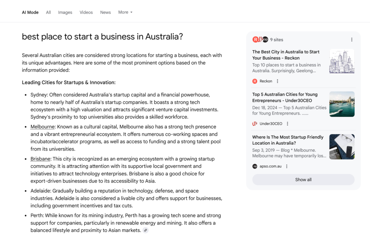Screen dimensions: 370x236
Task: Select the All results tab
Action: 48,13
